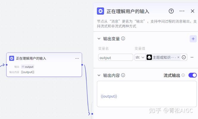The image size is (198, 119).
Task: Collapse the 输出内容 section
Action: coord(99,75)
